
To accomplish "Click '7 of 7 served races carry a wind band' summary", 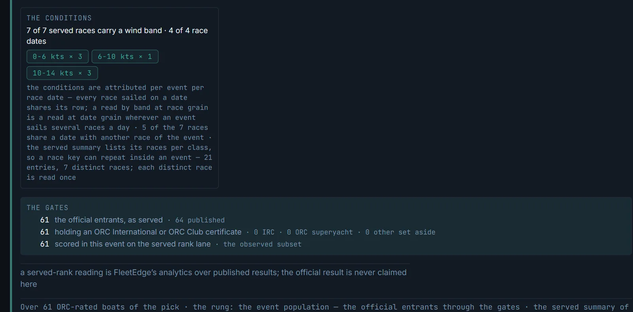I will coord(117,36).
